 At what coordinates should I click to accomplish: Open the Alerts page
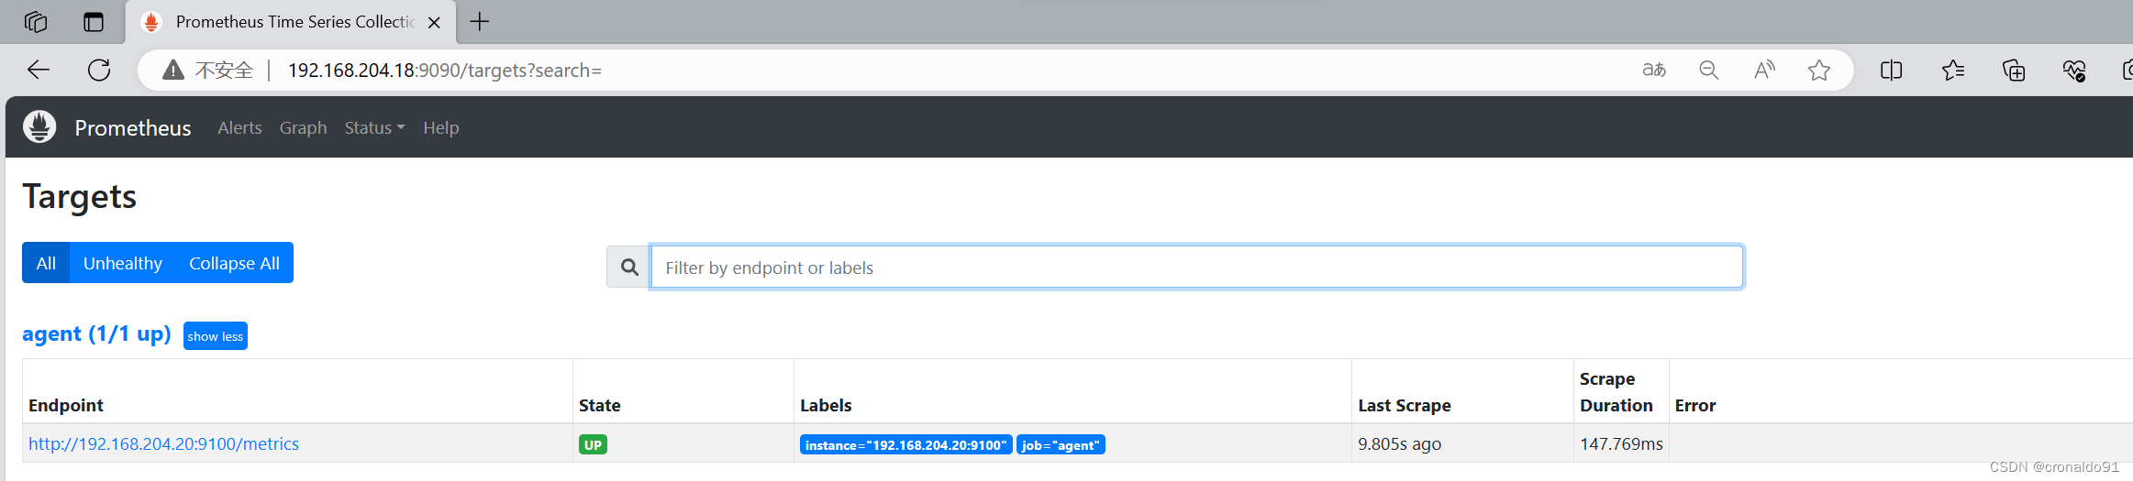click(x=239, y=127)
